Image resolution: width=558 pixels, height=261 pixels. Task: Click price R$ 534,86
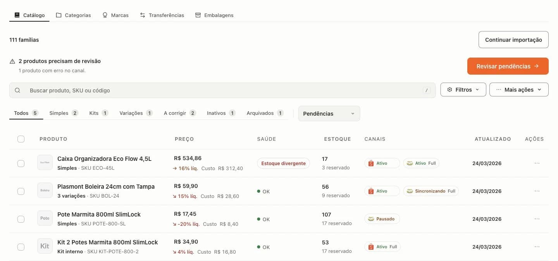[x=188, y=158]
